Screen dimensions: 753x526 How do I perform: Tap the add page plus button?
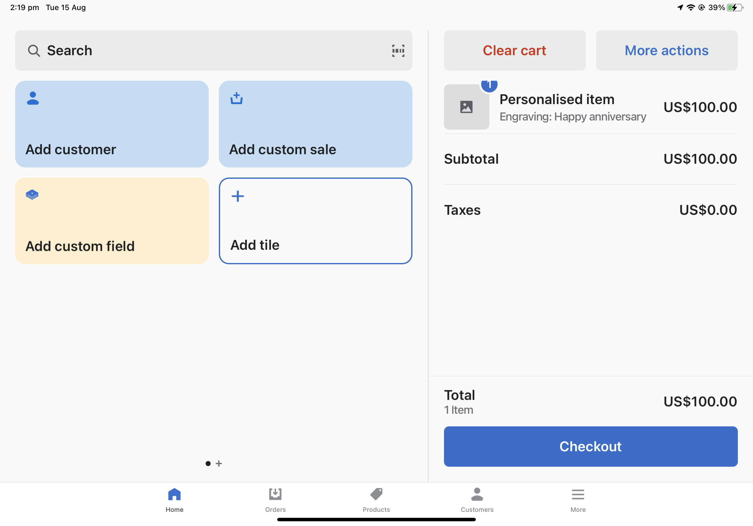(219, 463)
